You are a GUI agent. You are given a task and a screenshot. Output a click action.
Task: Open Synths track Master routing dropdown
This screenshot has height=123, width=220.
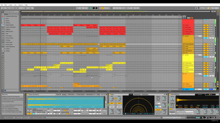[x=198, y=36]
